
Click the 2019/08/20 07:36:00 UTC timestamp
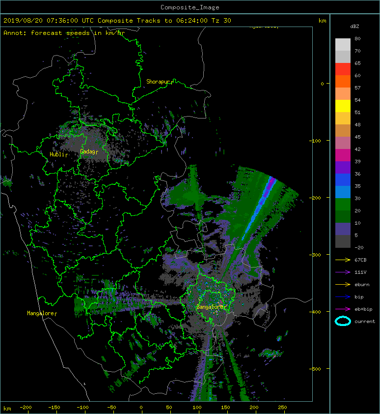tap(49, 21)
